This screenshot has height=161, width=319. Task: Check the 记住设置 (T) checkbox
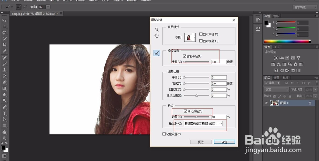coord(164,134)
